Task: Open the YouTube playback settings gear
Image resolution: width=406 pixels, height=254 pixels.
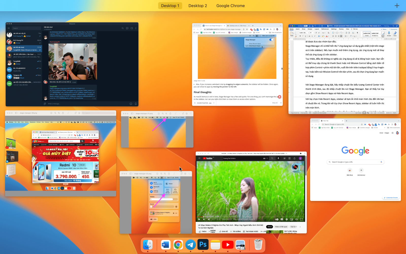Action: (x=287, y=219)
